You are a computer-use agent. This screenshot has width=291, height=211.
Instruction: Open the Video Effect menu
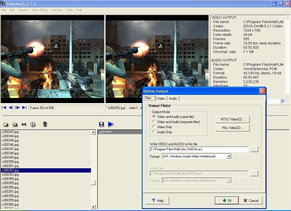(x=40, y=10)
